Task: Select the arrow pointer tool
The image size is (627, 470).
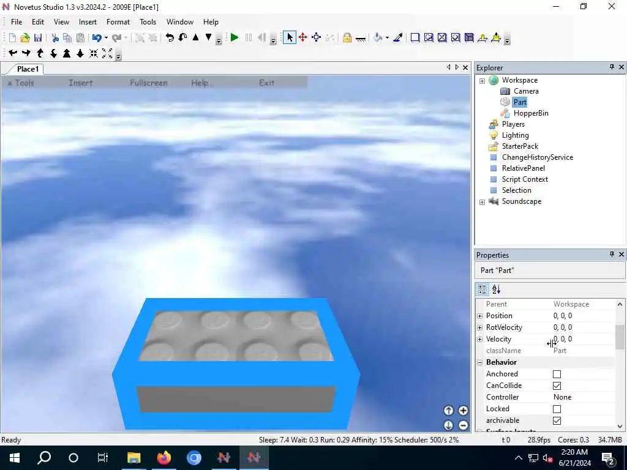Action: [x=290, y=37]
